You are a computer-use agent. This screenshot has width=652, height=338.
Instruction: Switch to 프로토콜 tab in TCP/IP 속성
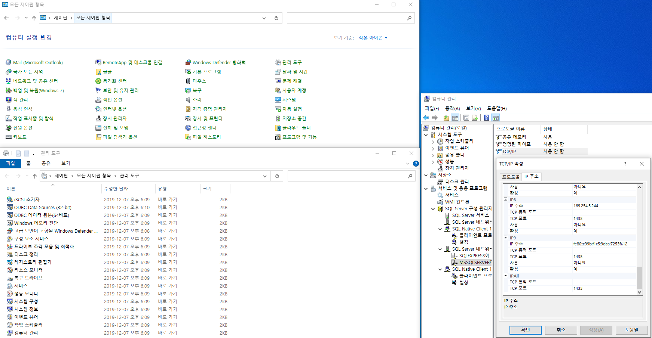(x=511, y=177)
